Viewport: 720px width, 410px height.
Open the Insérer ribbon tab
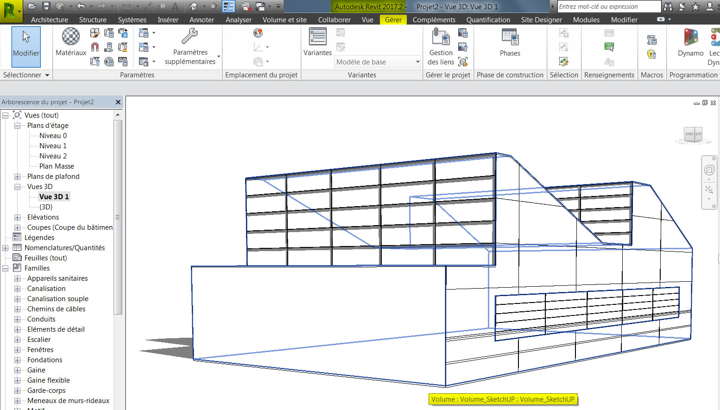pyautogui.click(x=168, y=19)
